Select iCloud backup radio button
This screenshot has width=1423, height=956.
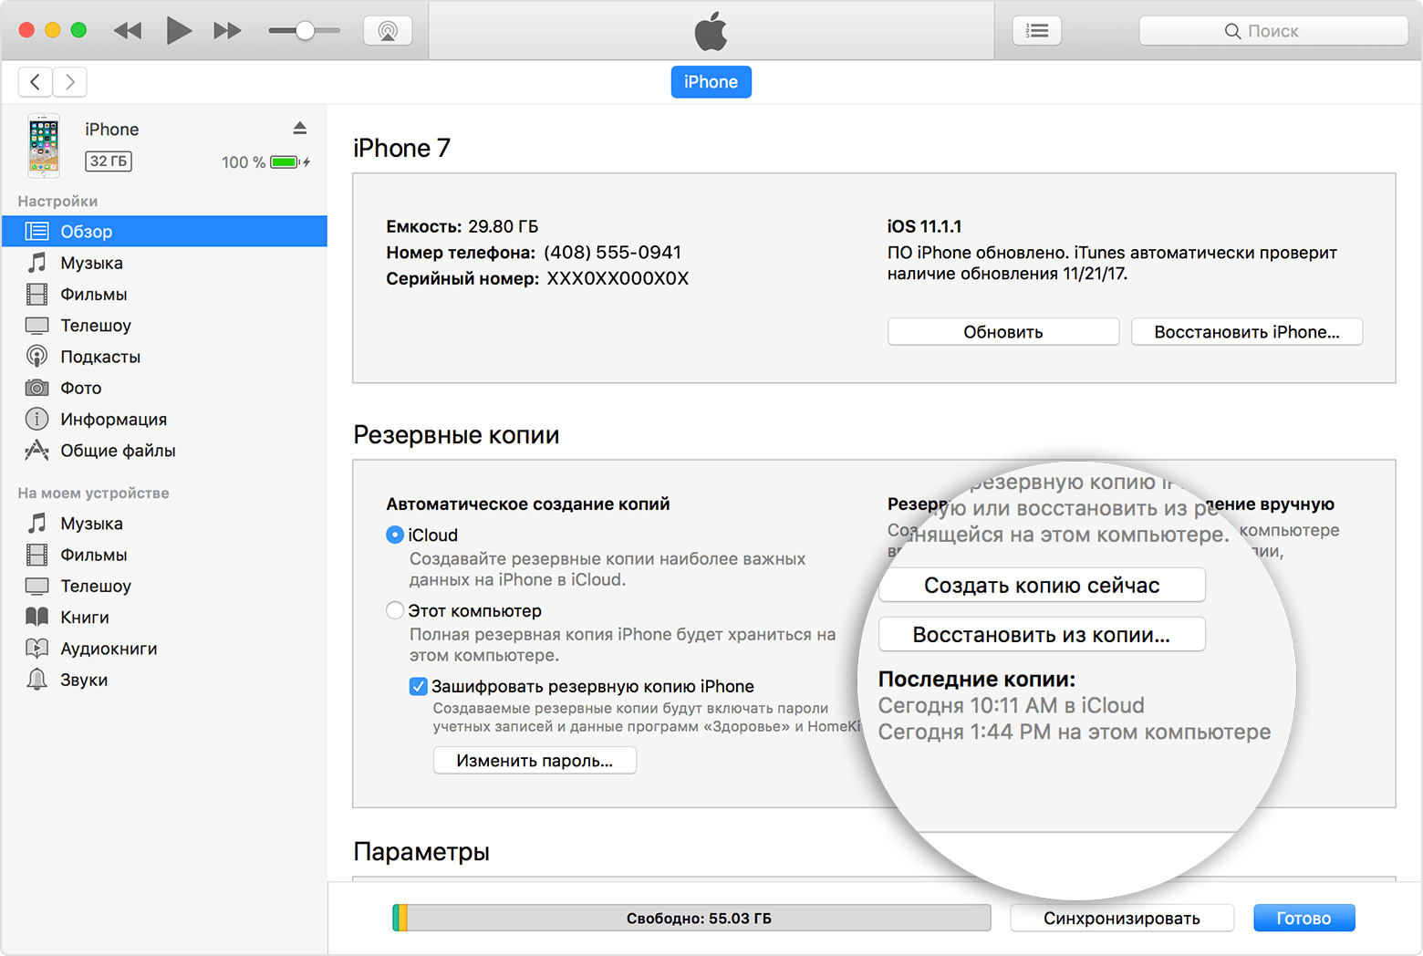tap(395, 535)
